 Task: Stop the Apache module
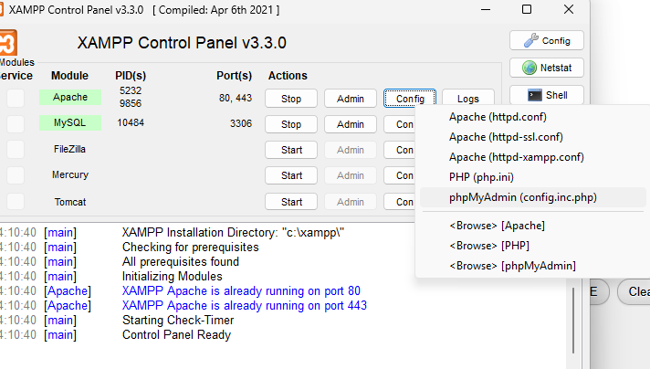(x=291, y=99)
